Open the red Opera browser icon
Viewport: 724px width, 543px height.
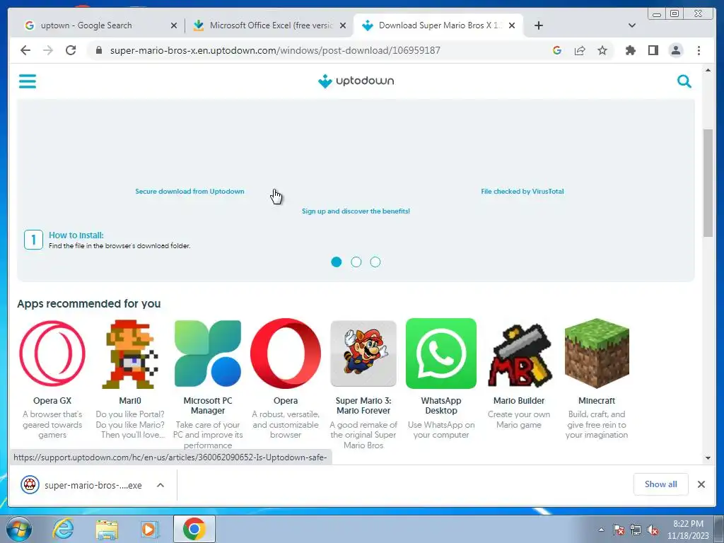(x=286, y=354)
